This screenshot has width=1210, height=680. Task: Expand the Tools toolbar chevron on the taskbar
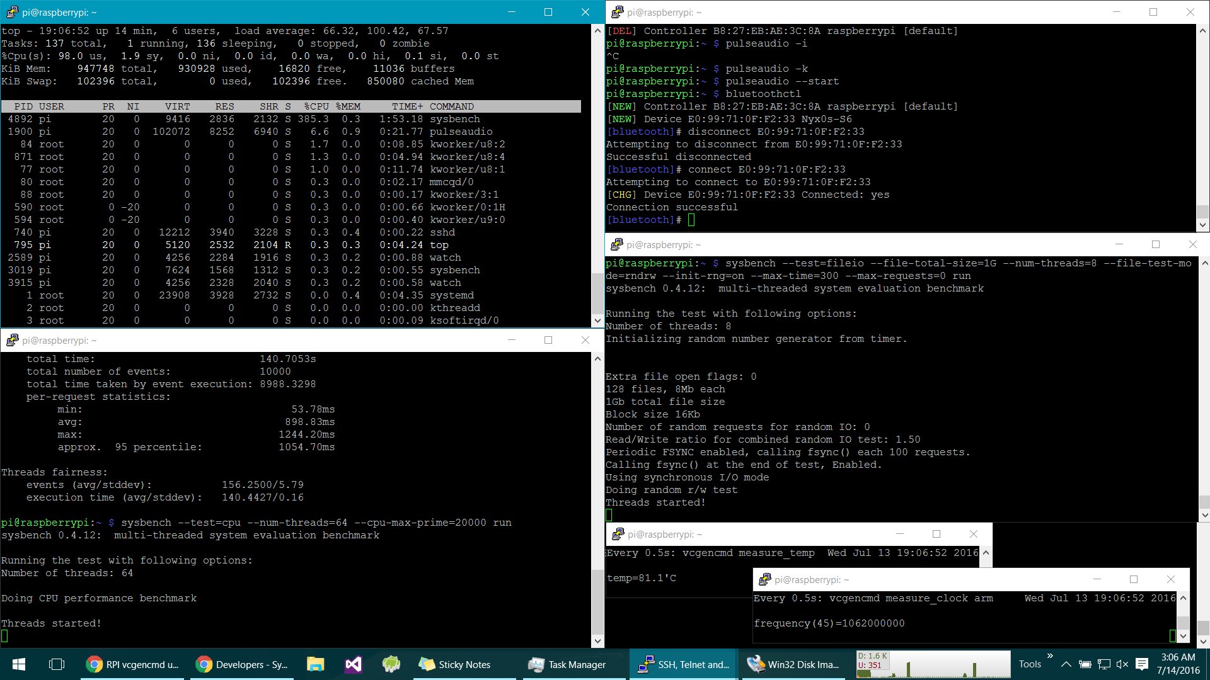[1050, 656]
